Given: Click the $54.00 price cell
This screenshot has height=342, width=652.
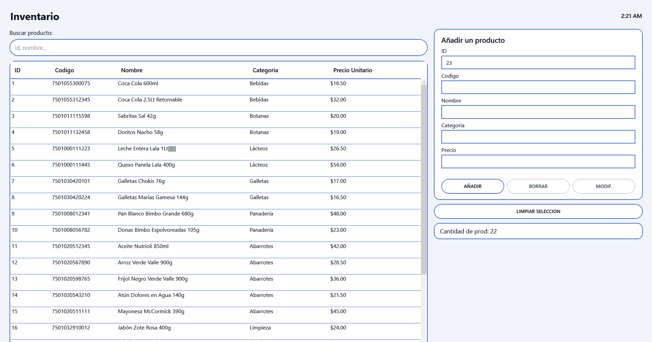Looking at the screenshot, I should pyautogui.click(x=338, y=165).
